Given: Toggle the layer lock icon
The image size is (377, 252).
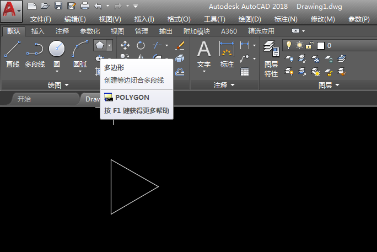Looking at the screenshot, I should pos(310,45).
